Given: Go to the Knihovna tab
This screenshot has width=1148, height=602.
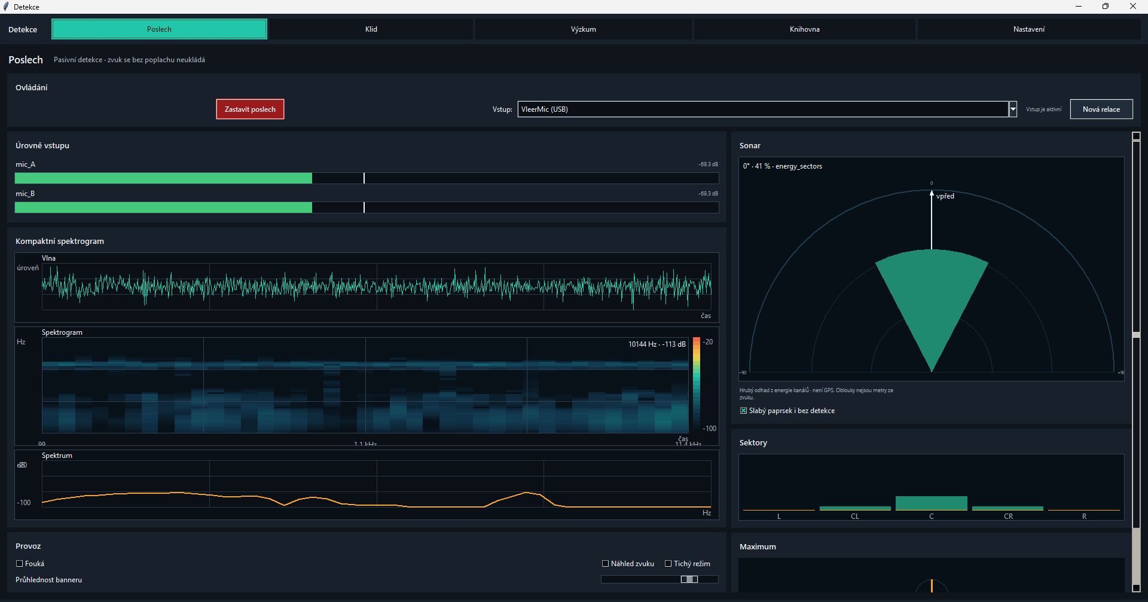Looking at the screenshot, I should click(x=805, y=29).
